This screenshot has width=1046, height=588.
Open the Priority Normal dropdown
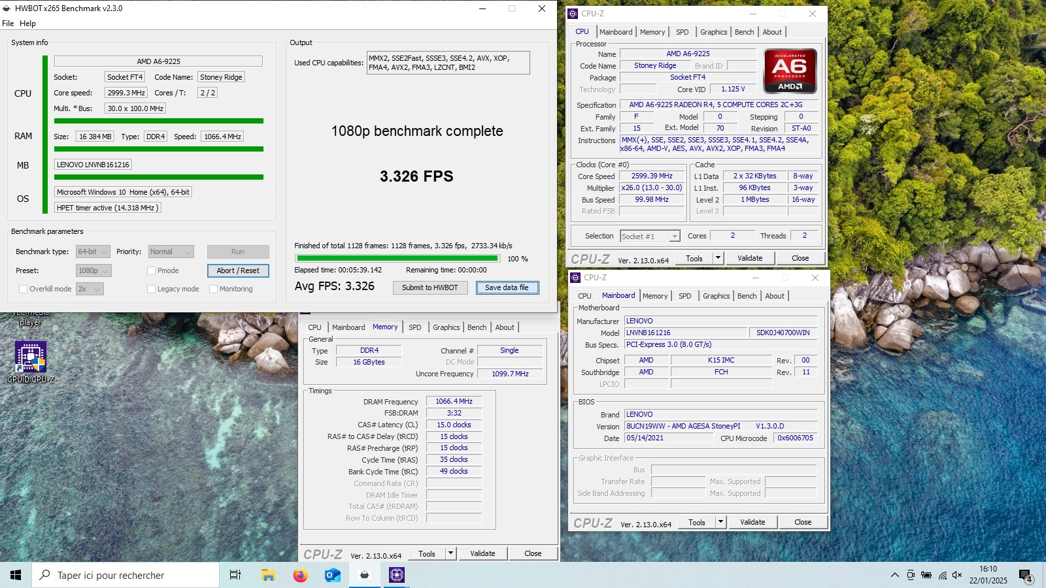[171, 252]
